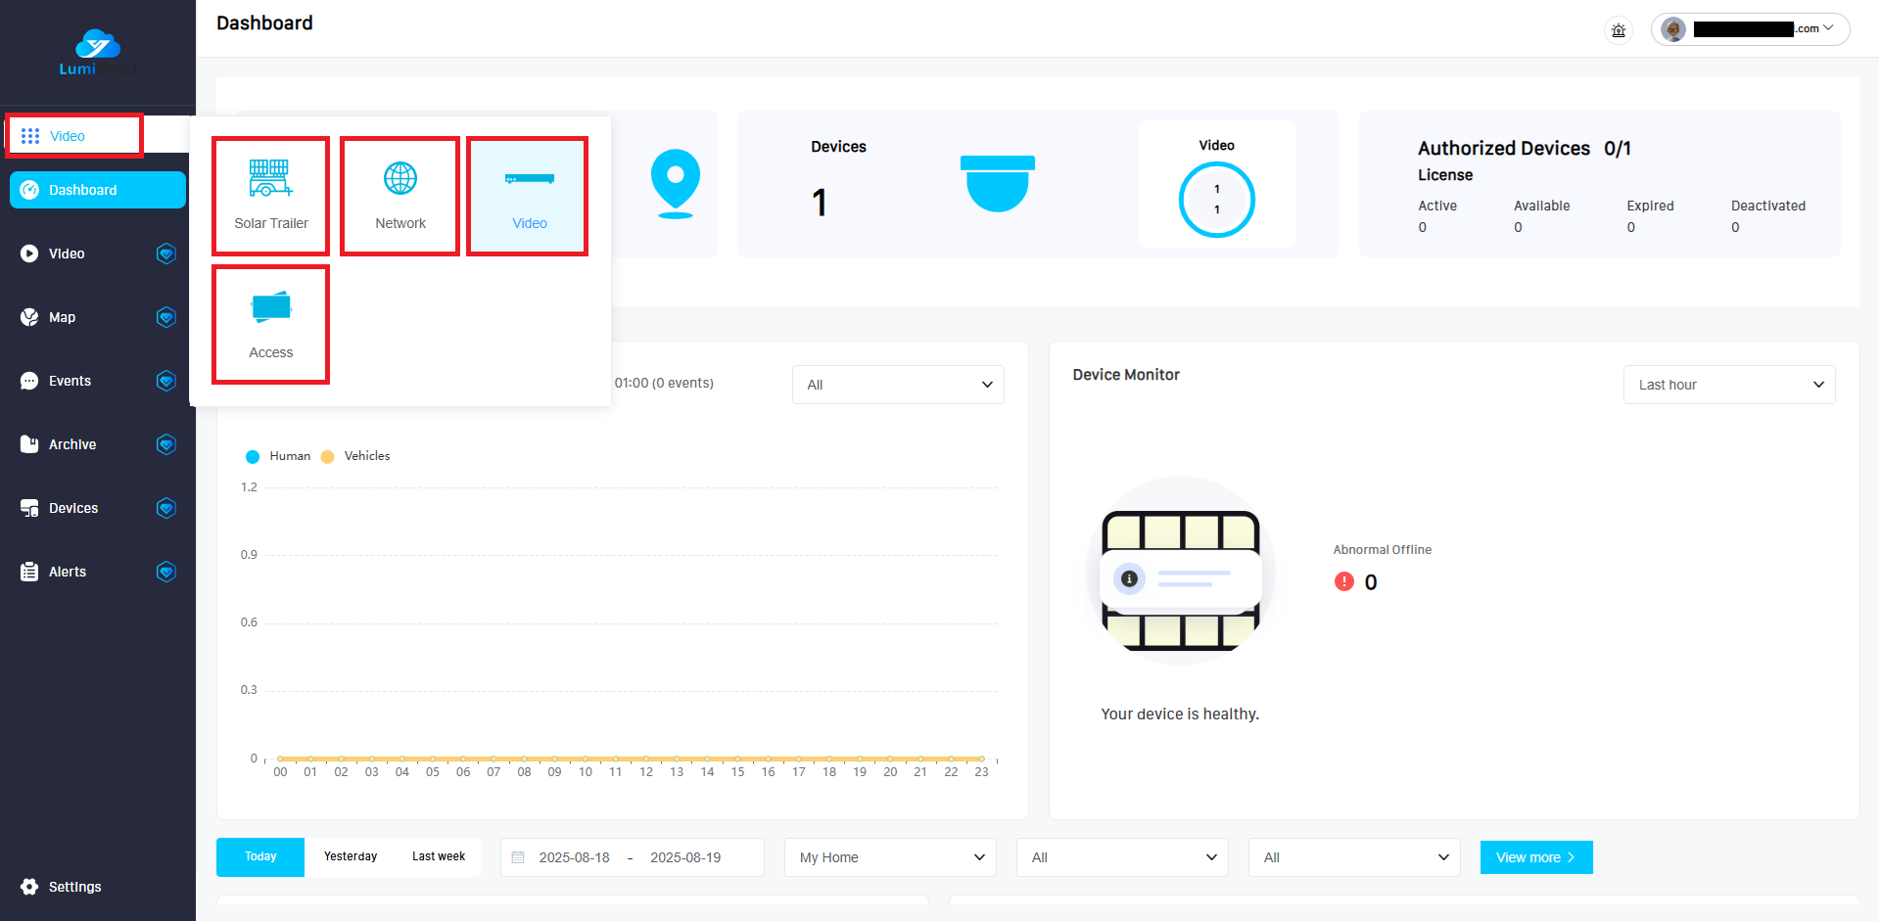Image resolution: width=1879 pixels, height=921 pixels.
Task: Click the Video module icon in popup
Action: (529, 179)
